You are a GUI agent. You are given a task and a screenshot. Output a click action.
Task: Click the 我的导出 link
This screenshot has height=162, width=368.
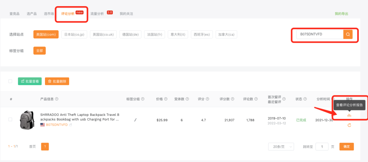[341, 14]
